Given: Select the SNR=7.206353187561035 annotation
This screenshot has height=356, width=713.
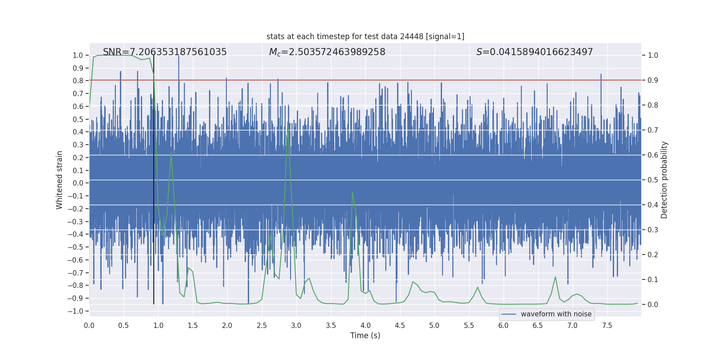Looking at the screenshot, I should (x=165, y=52).
